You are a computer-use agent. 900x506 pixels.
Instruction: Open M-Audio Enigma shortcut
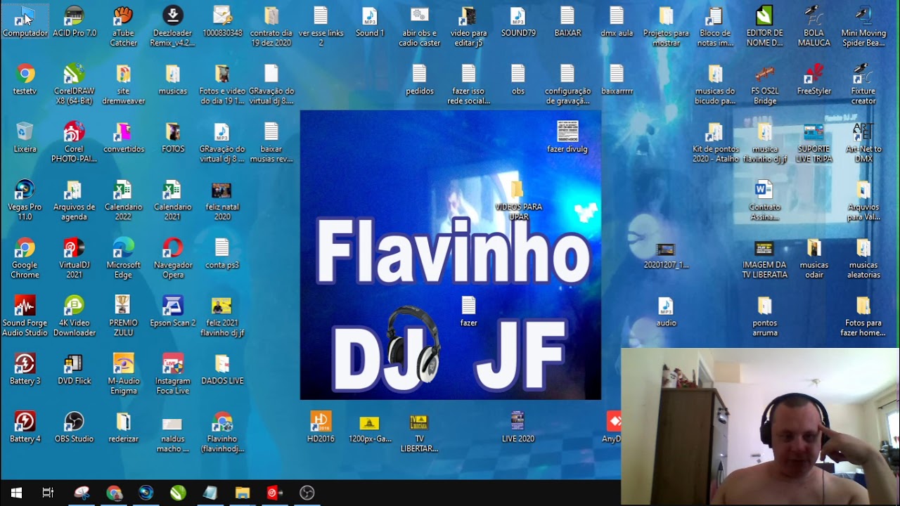123,374
